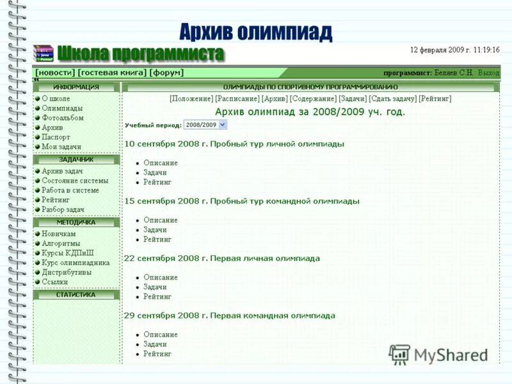Open Ссылки link in sidebar
This screenshot has width=512, height=384.
pyautogui.click(x=54, y=282)
